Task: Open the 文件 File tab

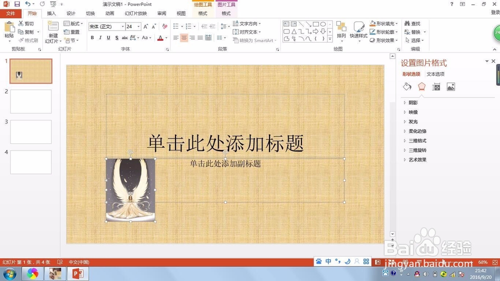Action: point(10,13)
